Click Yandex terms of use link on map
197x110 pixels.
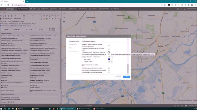coord(185,100)
